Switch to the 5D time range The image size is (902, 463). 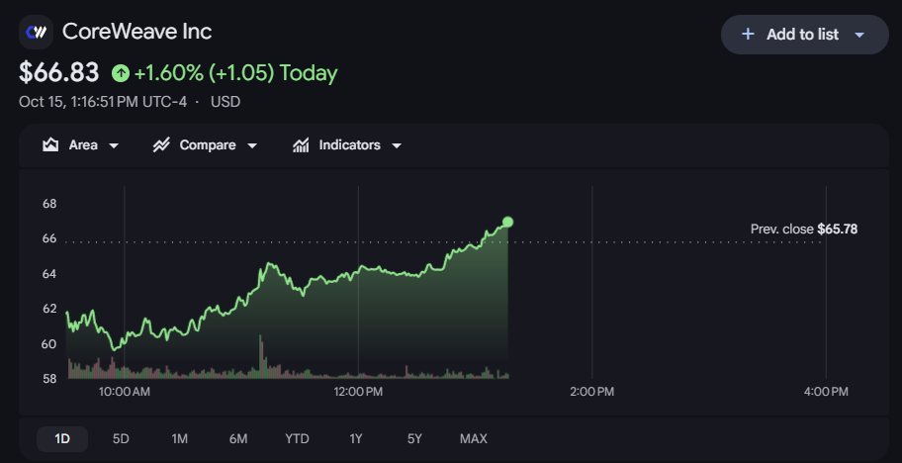click(121, 439)
